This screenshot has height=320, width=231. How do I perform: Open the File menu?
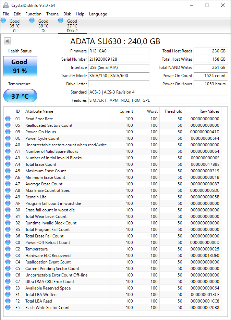[6, 14]
